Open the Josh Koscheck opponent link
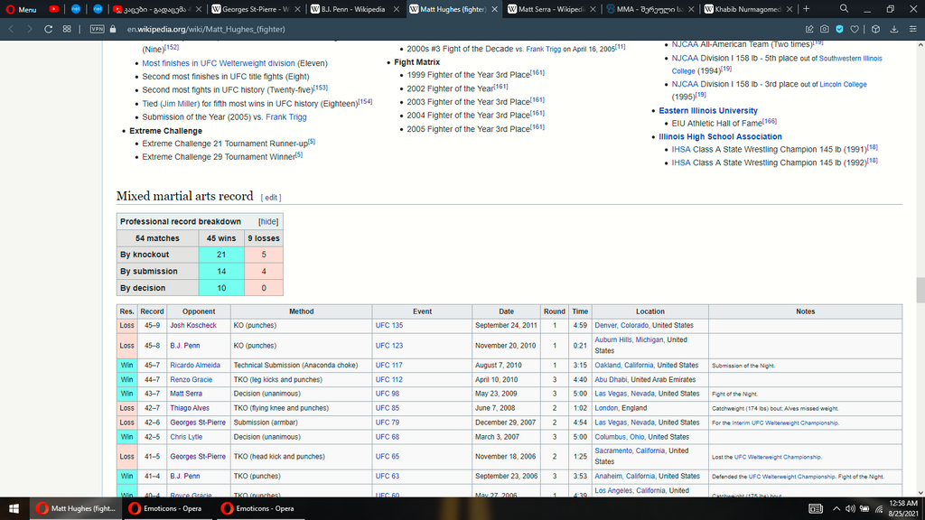This screenshot has height=520, width=925. click(x=193, y=325)
